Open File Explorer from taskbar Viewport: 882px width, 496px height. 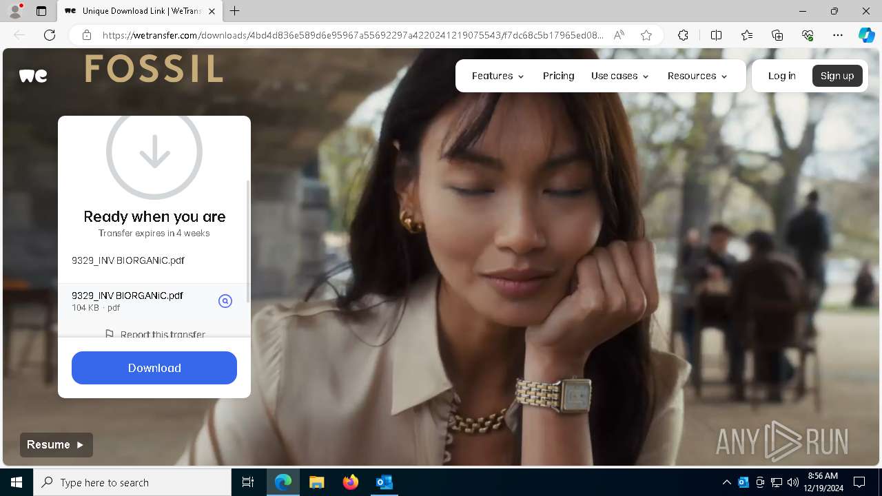317,482
